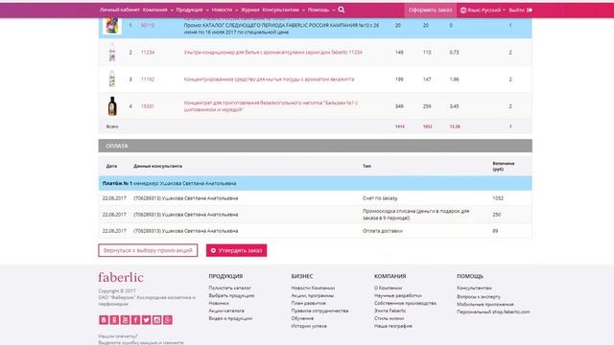Viewport: 614px width, 345px height.
Task: Open the balsam bottle thumbnail for item 15331
Action: (x=112, y=106)
